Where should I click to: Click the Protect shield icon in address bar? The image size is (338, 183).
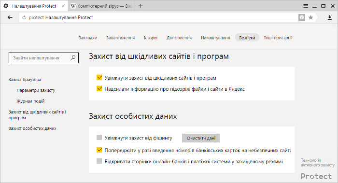(x=302, y=17)
